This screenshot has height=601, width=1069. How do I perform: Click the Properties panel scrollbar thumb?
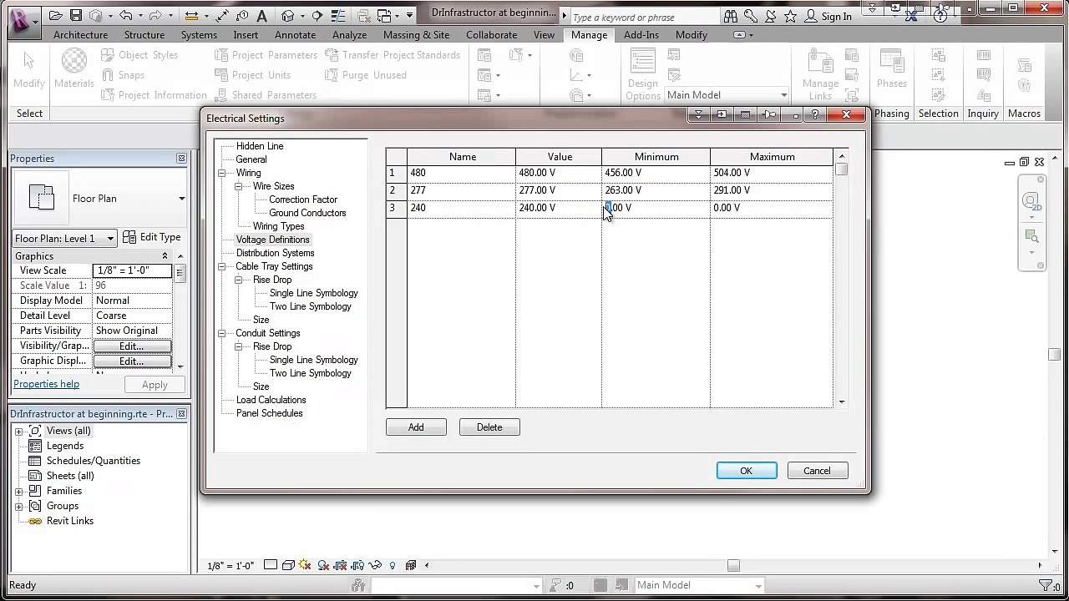point(180,272)
